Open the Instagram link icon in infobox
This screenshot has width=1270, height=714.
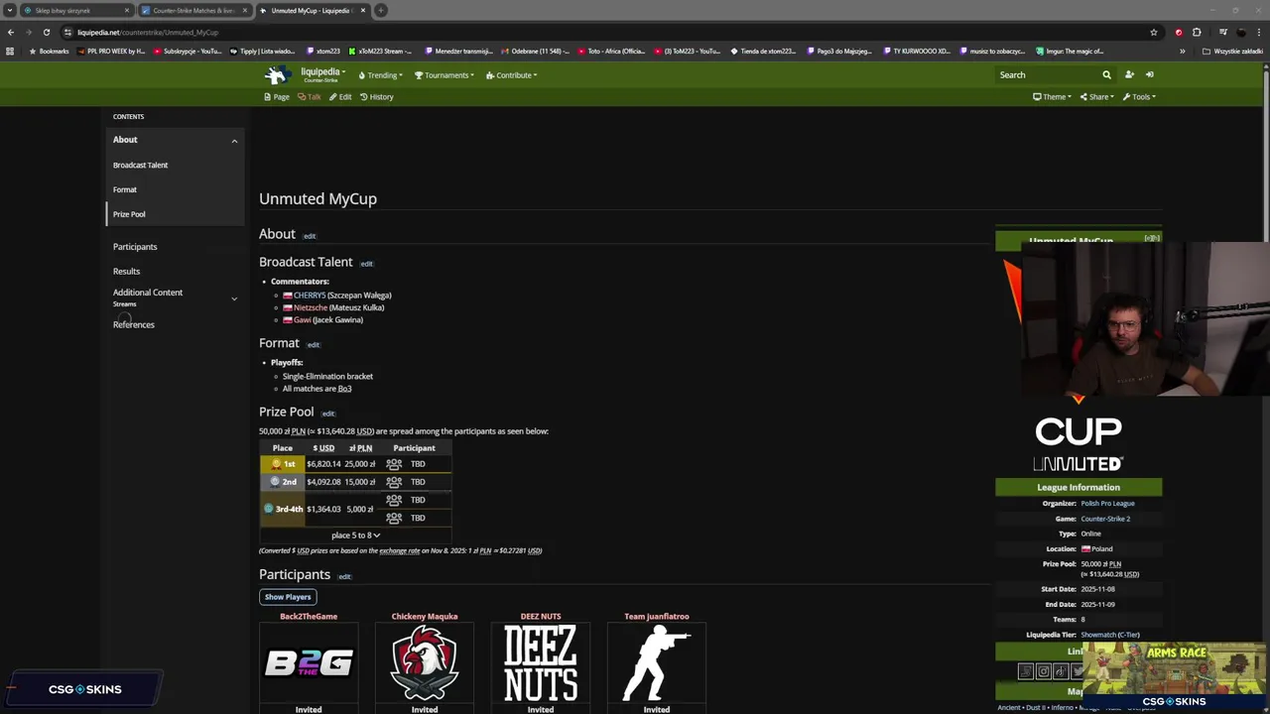(1043, 671)
